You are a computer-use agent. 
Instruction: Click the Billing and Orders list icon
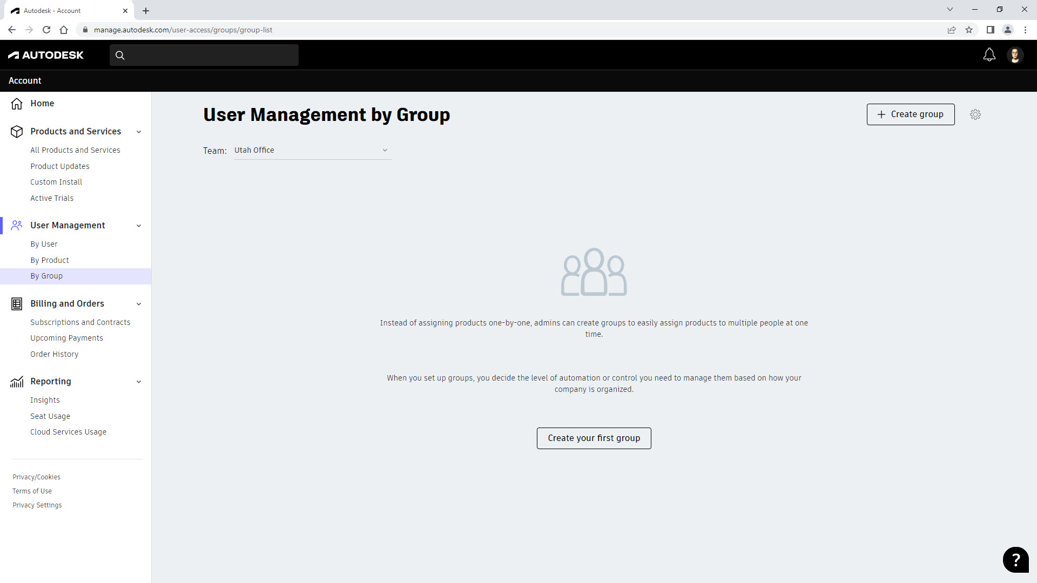pos(17,304)
